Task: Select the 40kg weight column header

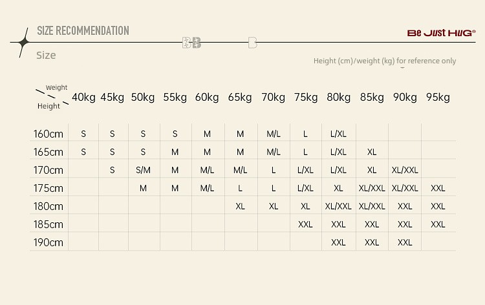Action: pyautogui.click(x=83, y=98)
